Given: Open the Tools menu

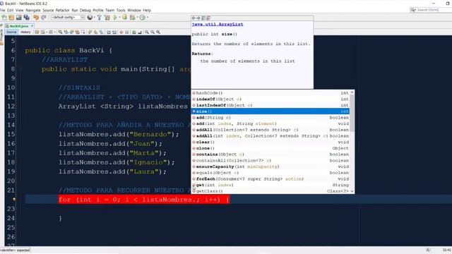Looking at the screenshot, I should [x=121, y=10].
